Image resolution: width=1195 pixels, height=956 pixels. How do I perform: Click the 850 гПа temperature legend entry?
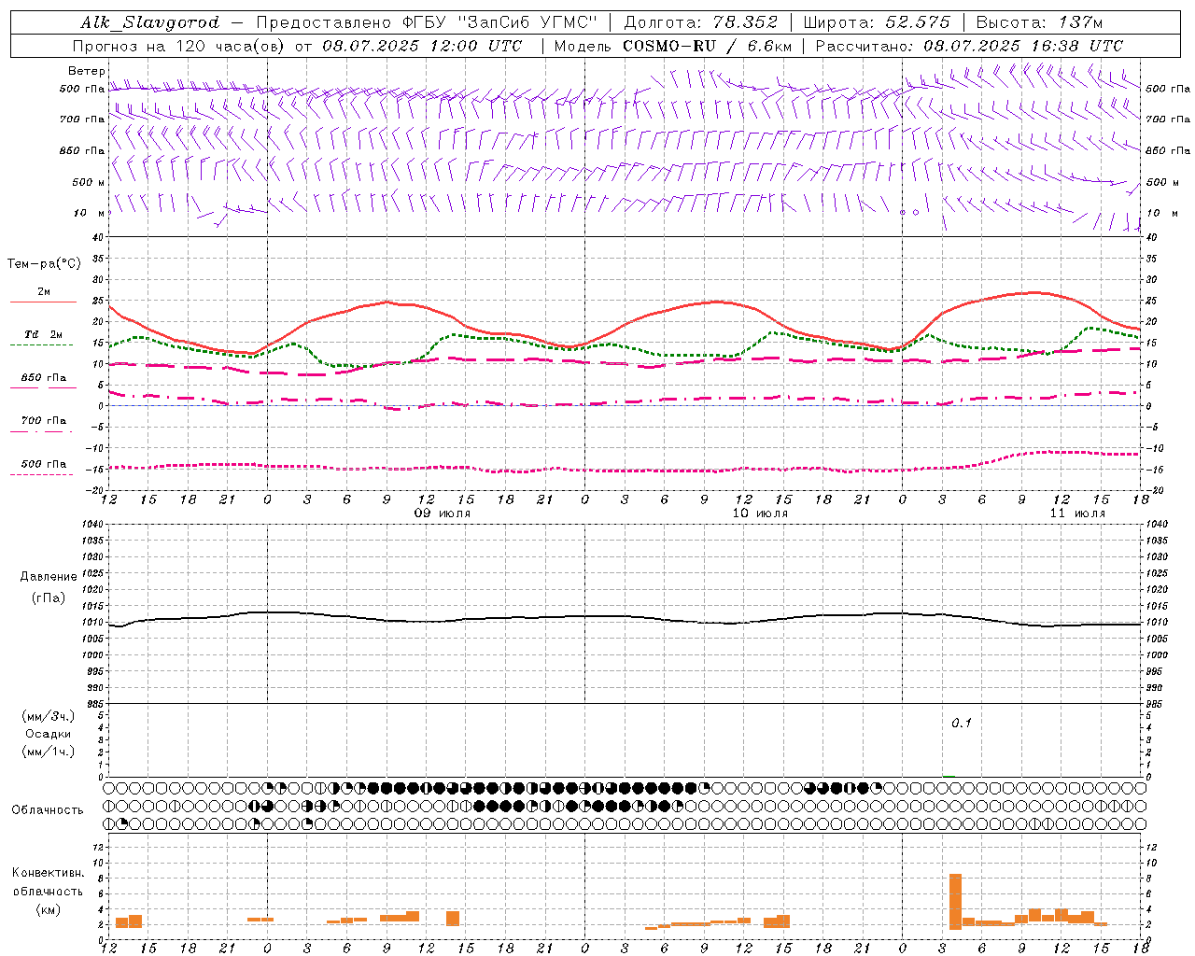click(x=44, y=378)
